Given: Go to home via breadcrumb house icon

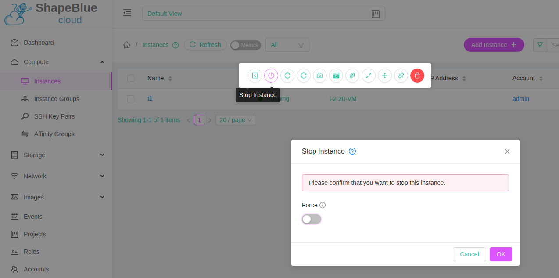Looking at the screenshot, I should (127, 45).
